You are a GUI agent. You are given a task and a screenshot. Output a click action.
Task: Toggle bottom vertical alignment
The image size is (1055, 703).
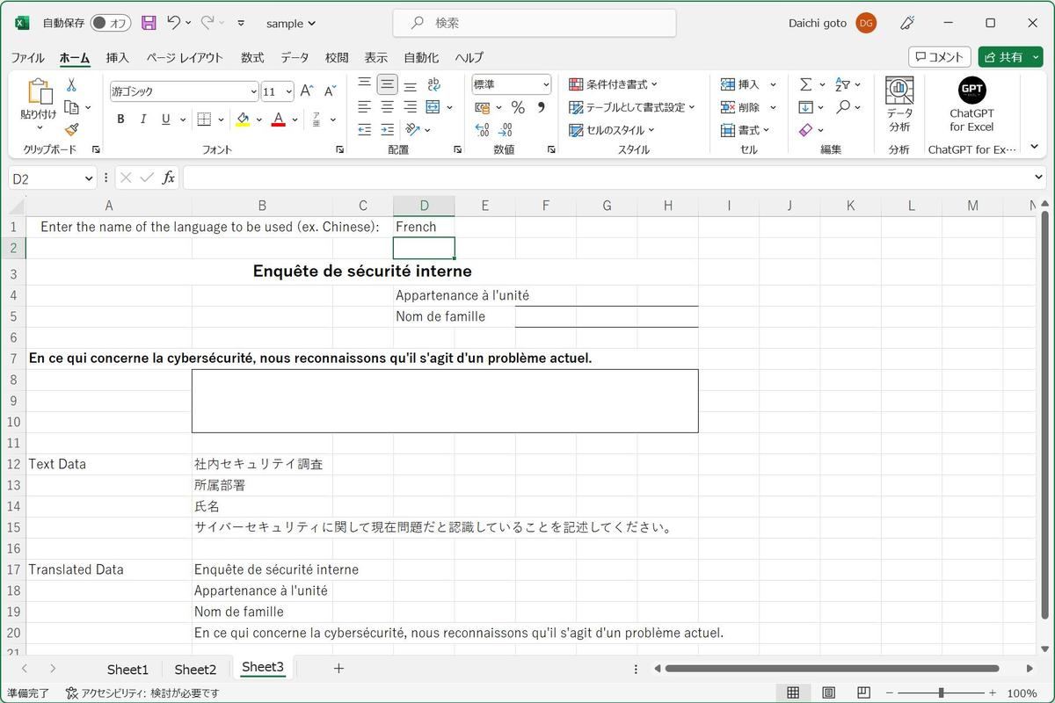click(410, 84)
